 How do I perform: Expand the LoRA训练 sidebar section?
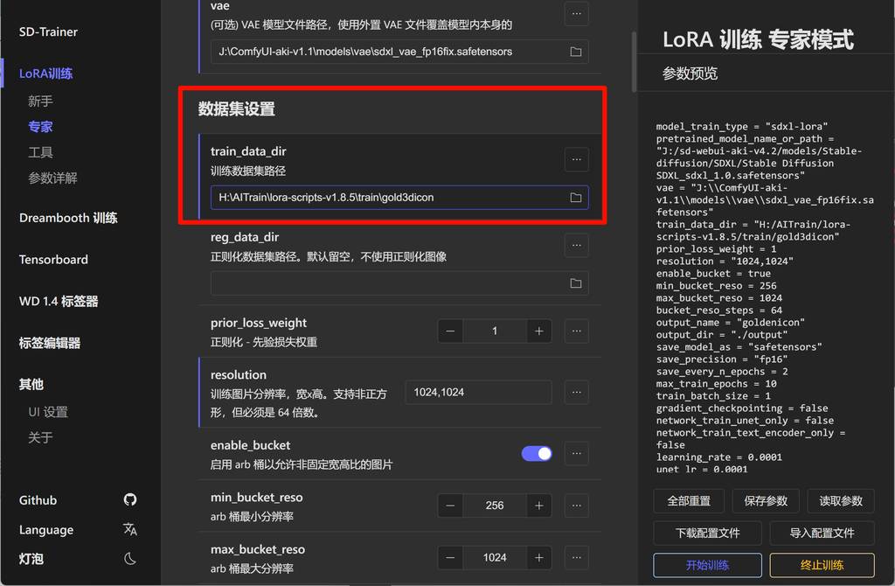tap(46, 73)
